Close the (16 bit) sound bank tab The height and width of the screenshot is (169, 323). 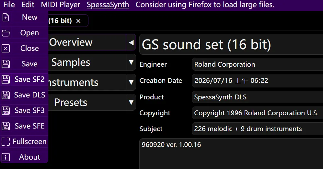78,21
